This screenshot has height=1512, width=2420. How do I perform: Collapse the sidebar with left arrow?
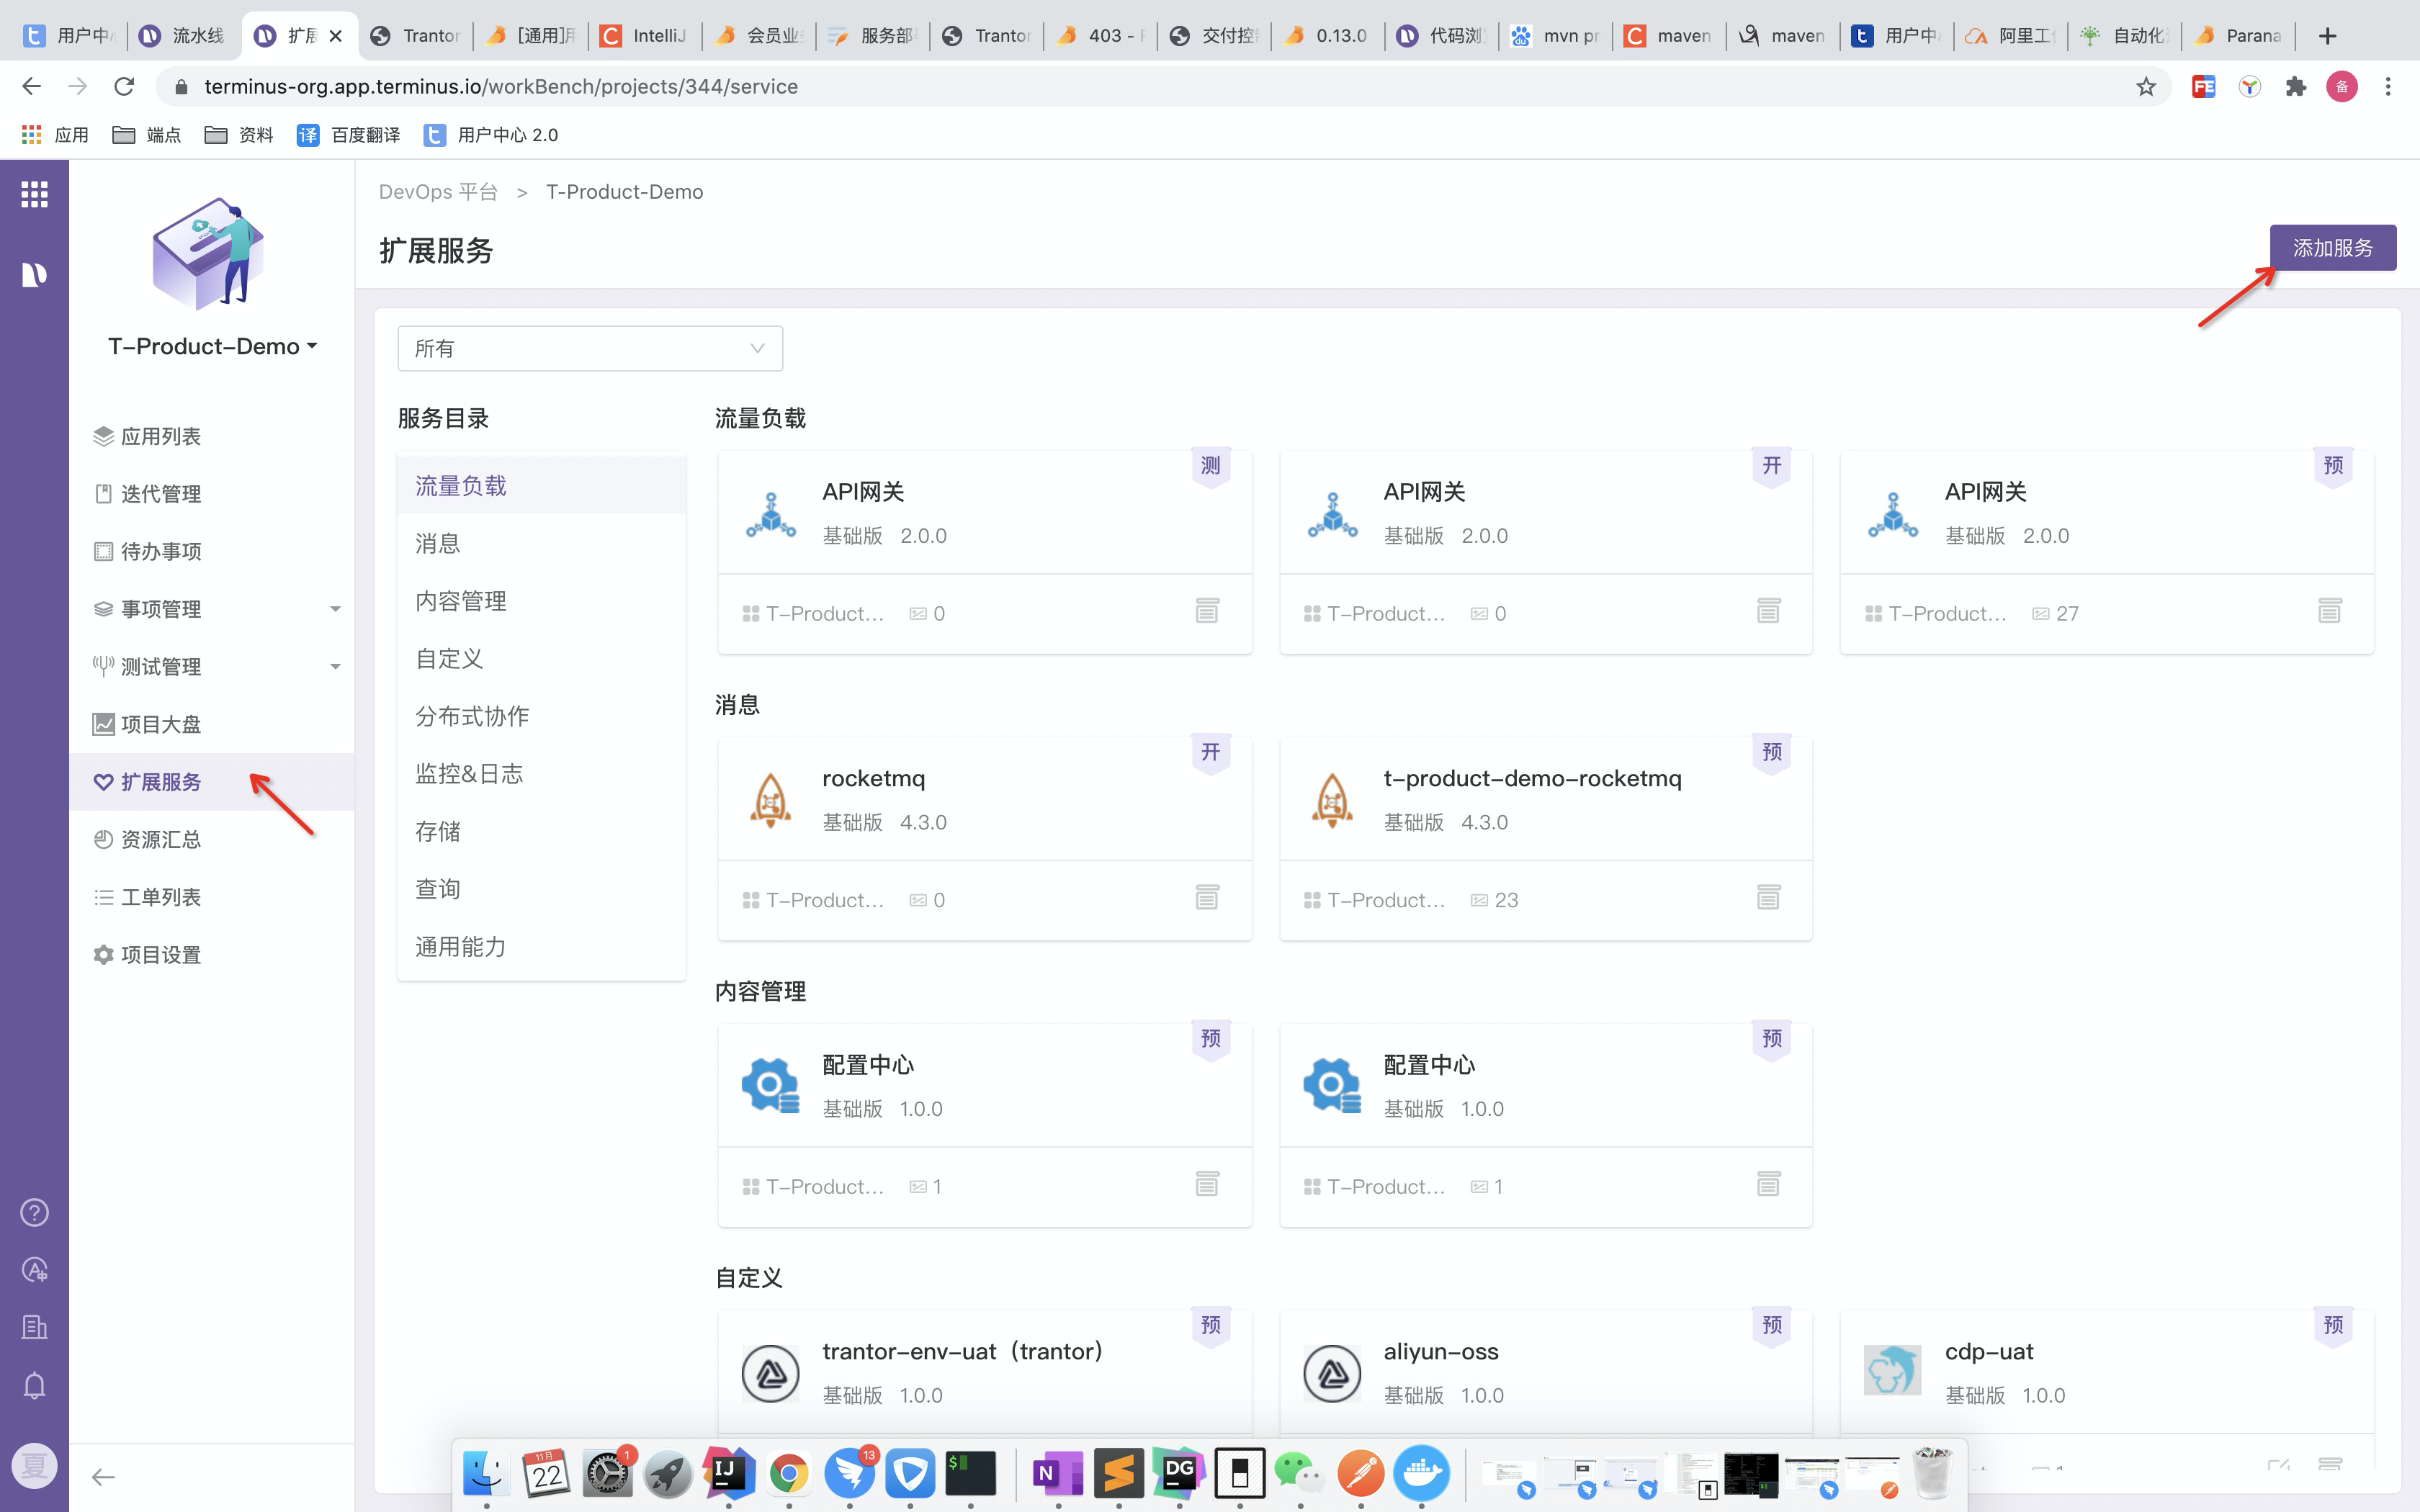(103, 1477)
